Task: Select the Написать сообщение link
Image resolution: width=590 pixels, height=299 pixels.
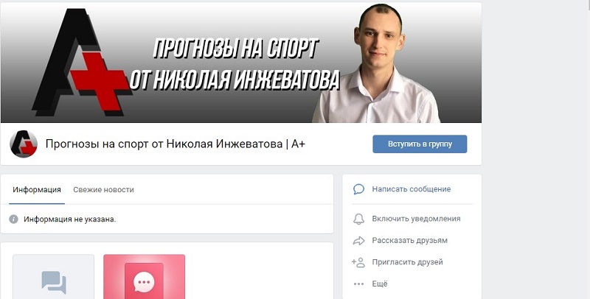Action: [x=412, y=189]
